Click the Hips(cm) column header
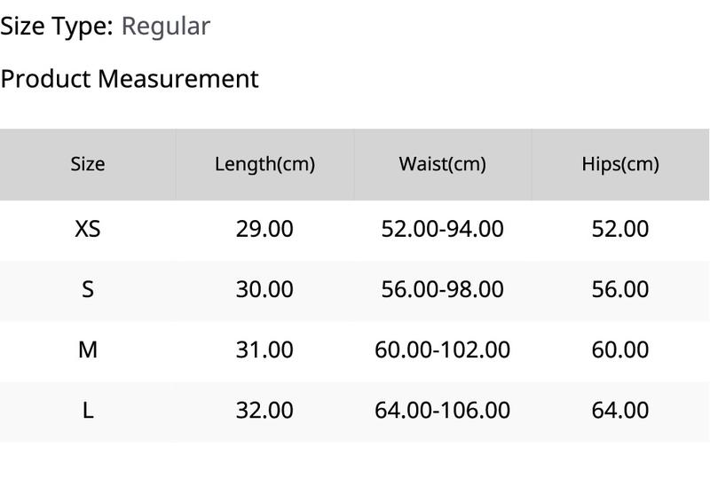Screen dimensions: 710x495 click(x=620, y=164)
